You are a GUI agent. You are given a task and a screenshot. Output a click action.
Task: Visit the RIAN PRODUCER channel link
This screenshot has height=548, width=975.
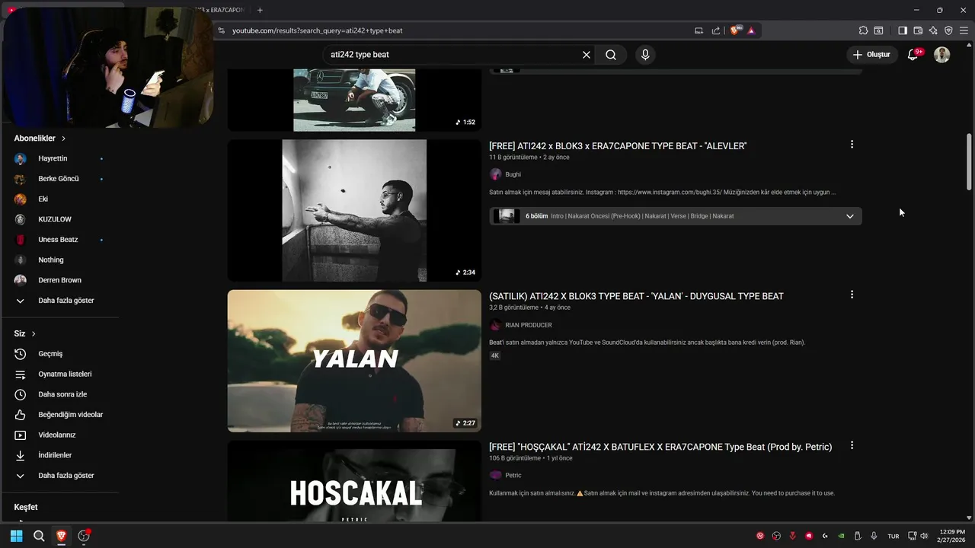click(528, 325)
